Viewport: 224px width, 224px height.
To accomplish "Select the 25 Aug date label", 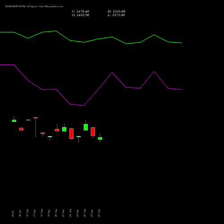I will (78, 213).
